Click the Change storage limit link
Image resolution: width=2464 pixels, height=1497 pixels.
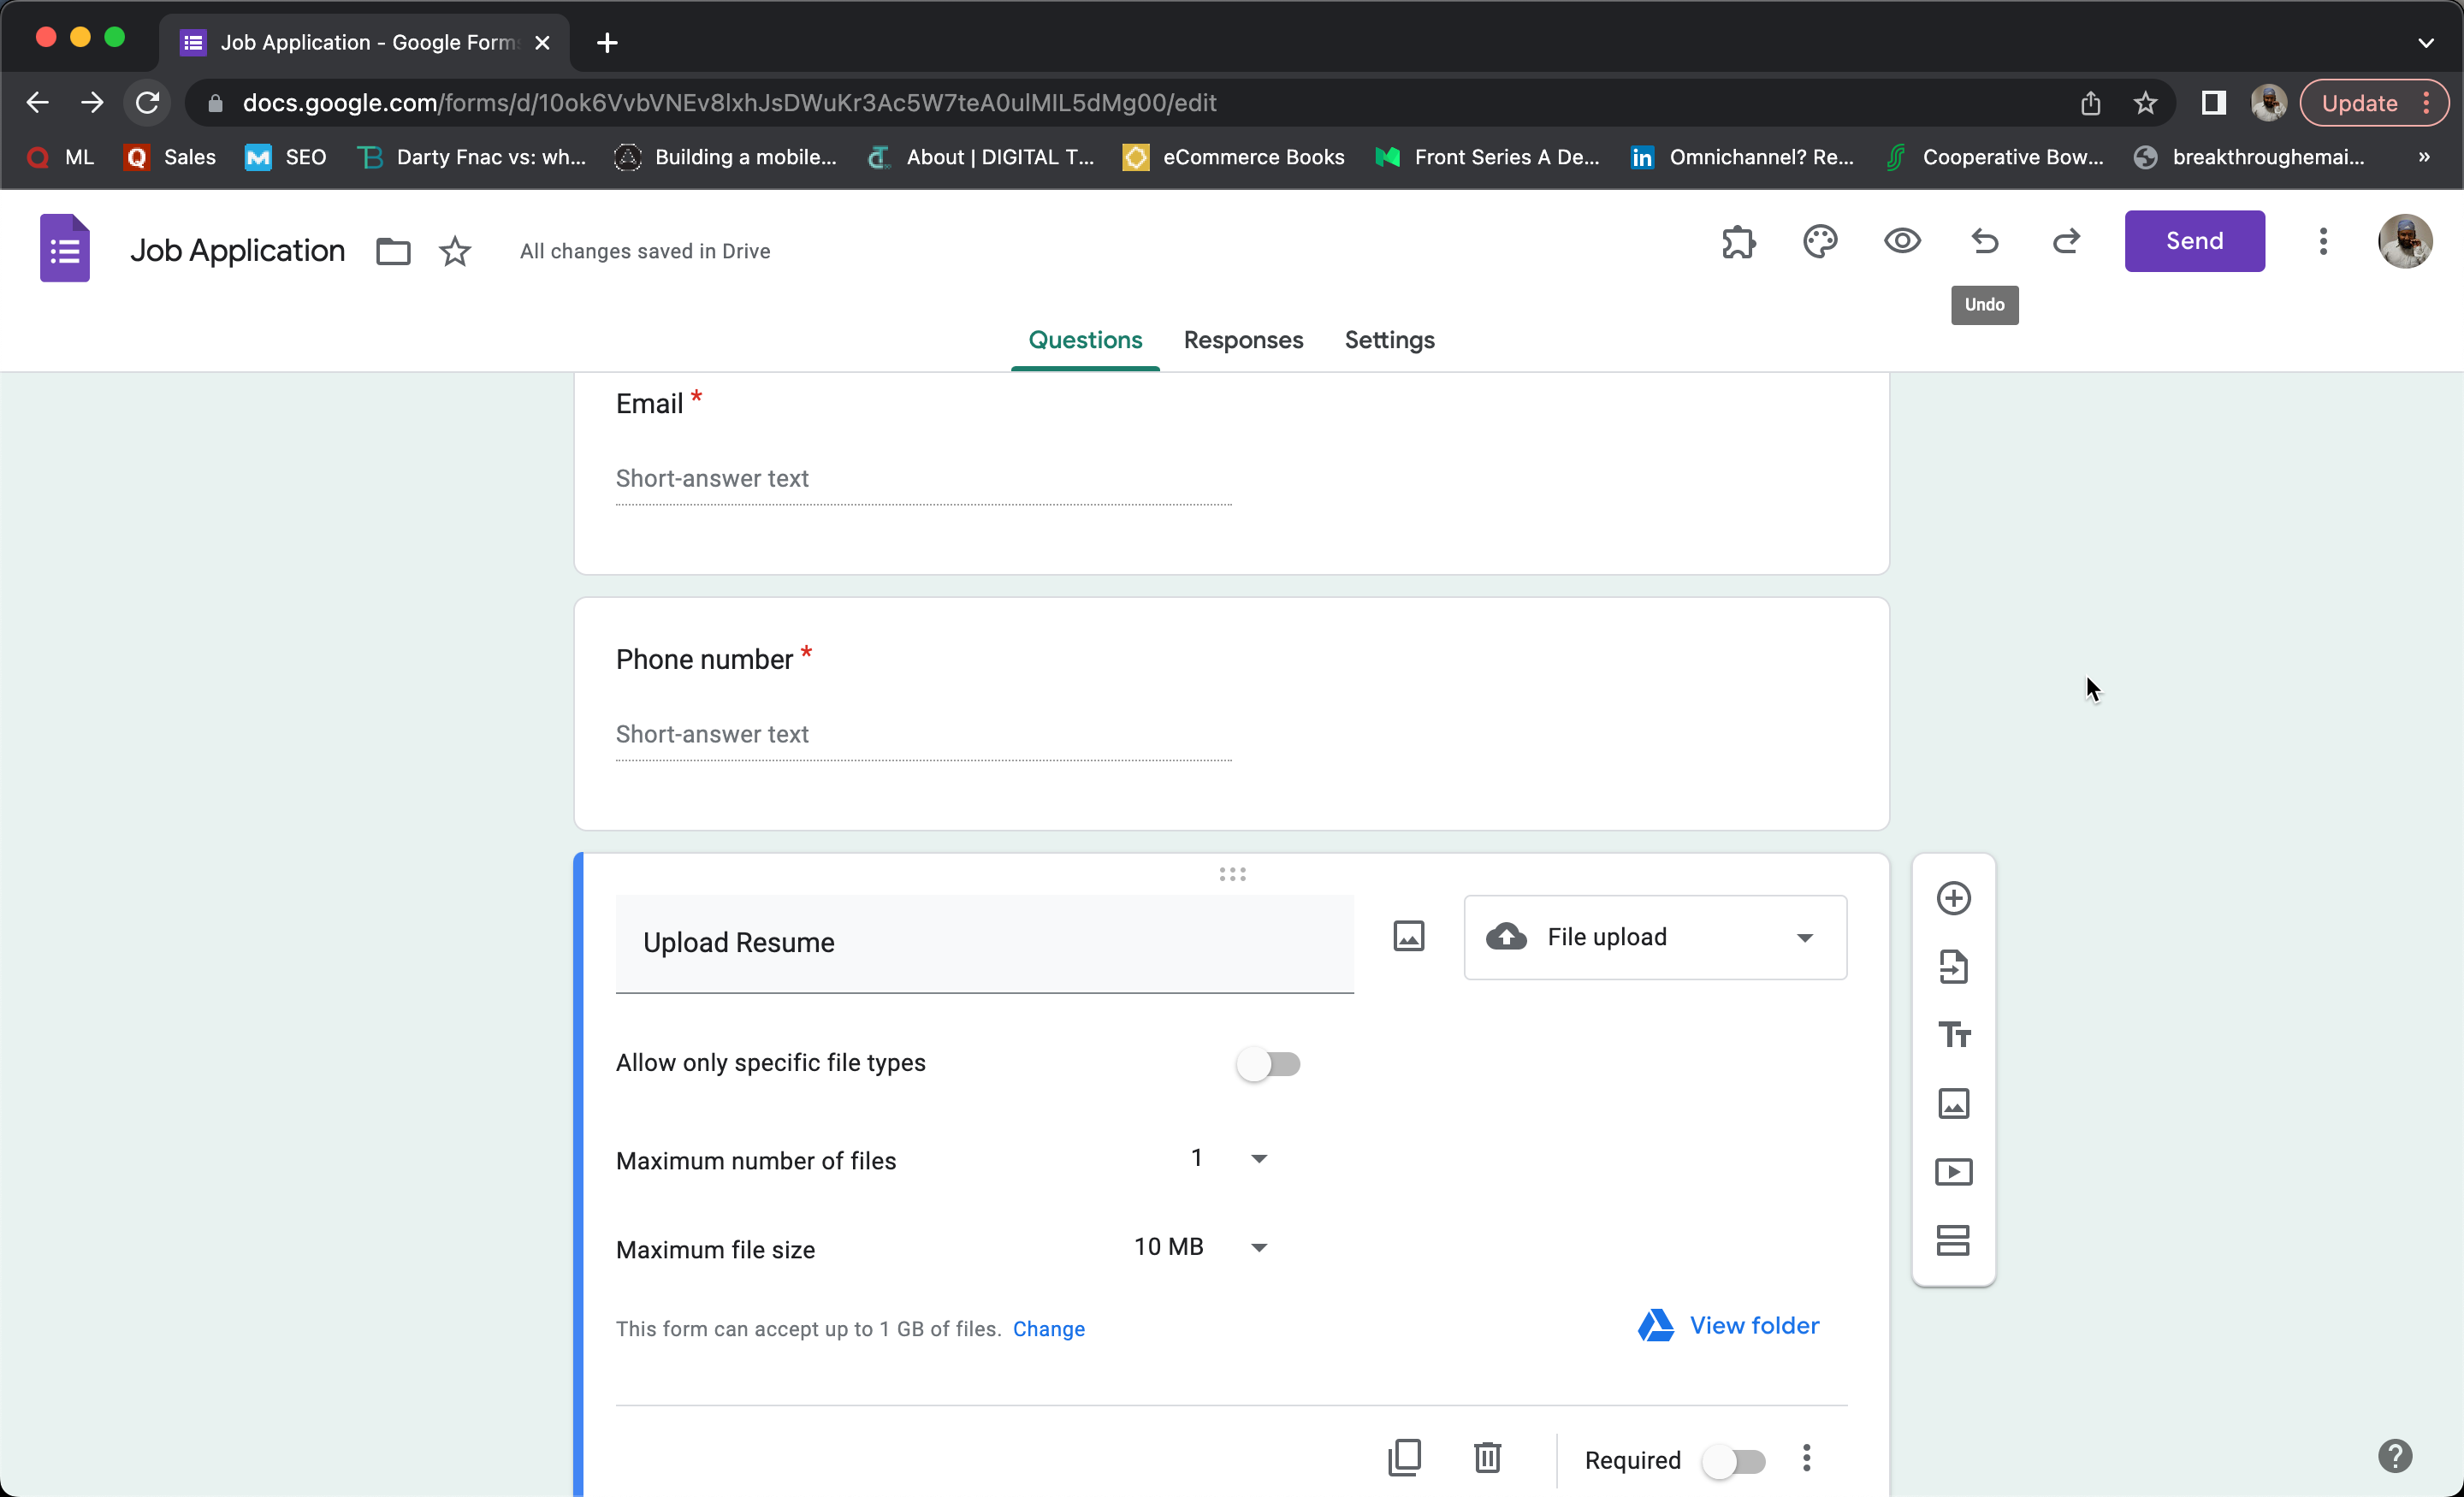pos(1049,1328)
